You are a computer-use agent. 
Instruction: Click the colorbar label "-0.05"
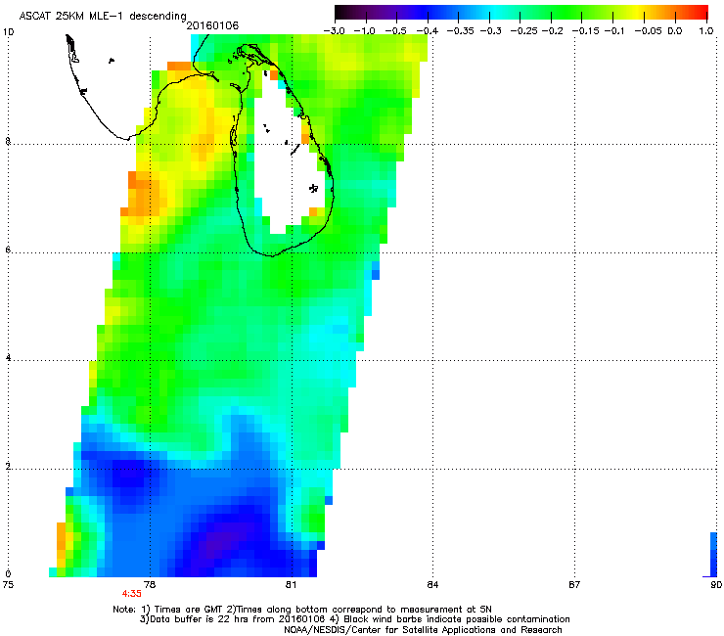point(648,31)
